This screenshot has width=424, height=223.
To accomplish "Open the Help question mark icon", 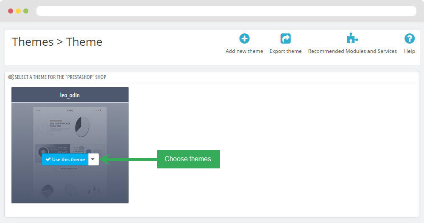I will pos(410,39).
